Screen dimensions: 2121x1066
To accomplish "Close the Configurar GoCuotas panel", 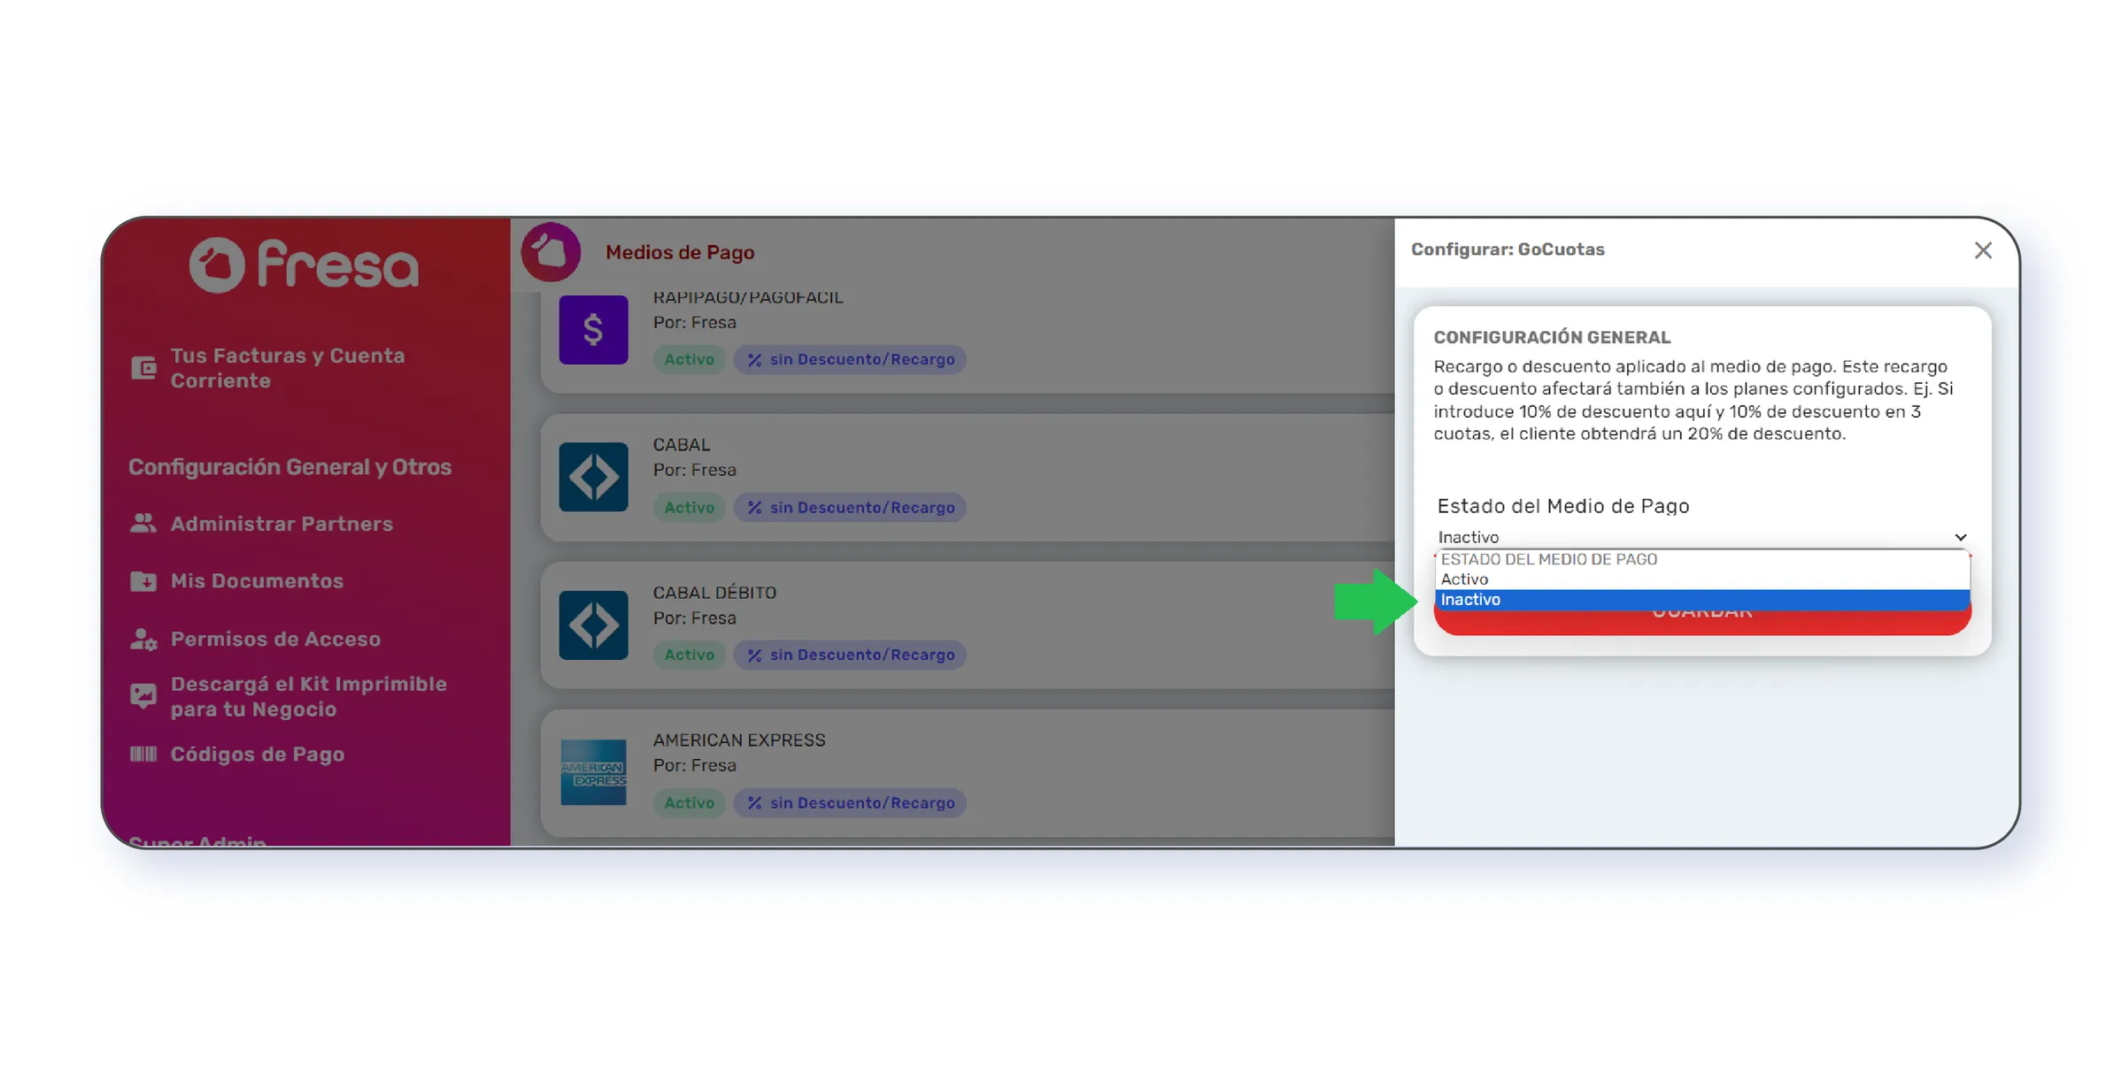I will point(1983,250).
